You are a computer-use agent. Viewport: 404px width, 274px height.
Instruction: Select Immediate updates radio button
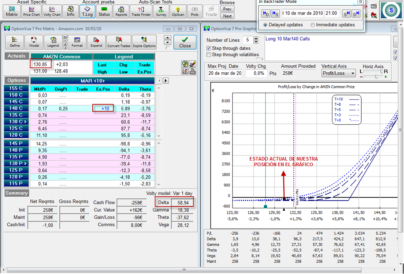[313, 25]
